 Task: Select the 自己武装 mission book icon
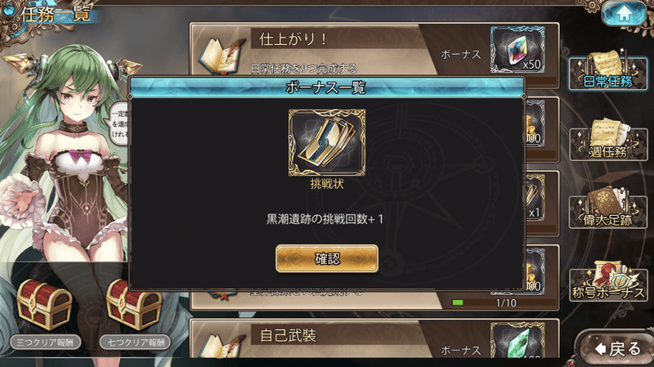tap(222, 346)
